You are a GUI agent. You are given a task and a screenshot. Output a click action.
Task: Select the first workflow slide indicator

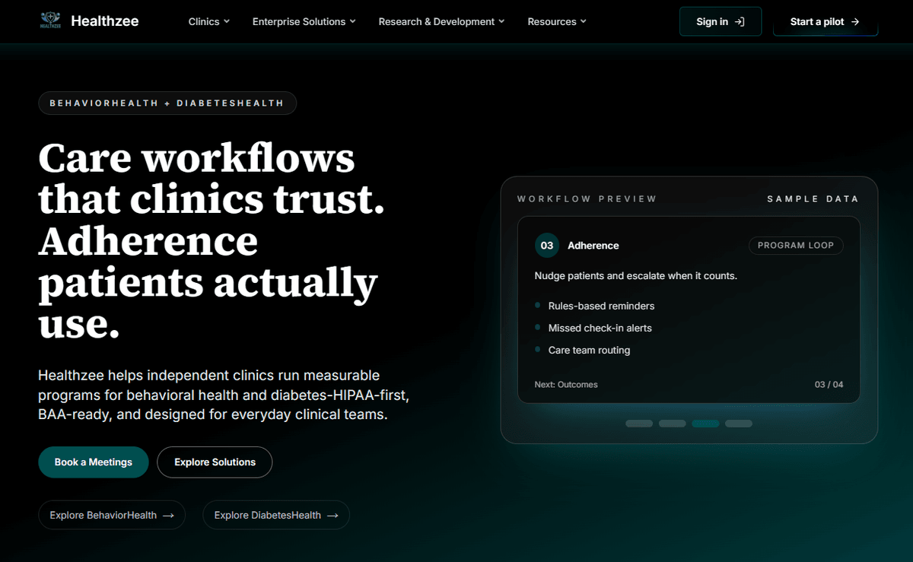click(638, 424)
